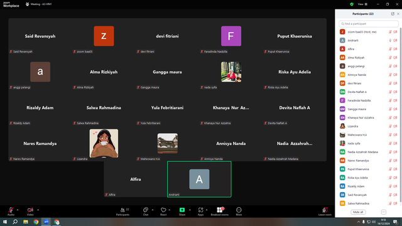Click the green encryption shield icon
Screen dimensions: 402x226
click(x=352, y=4)
